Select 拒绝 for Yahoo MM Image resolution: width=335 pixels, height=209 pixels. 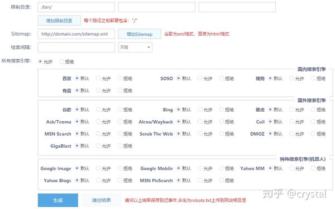point(313,168)
